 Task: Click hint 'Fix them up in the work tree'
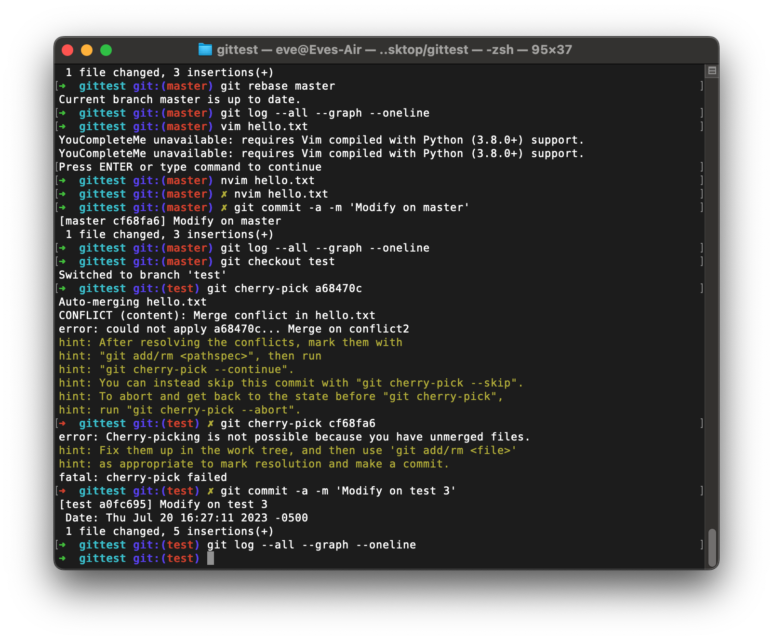288,451
